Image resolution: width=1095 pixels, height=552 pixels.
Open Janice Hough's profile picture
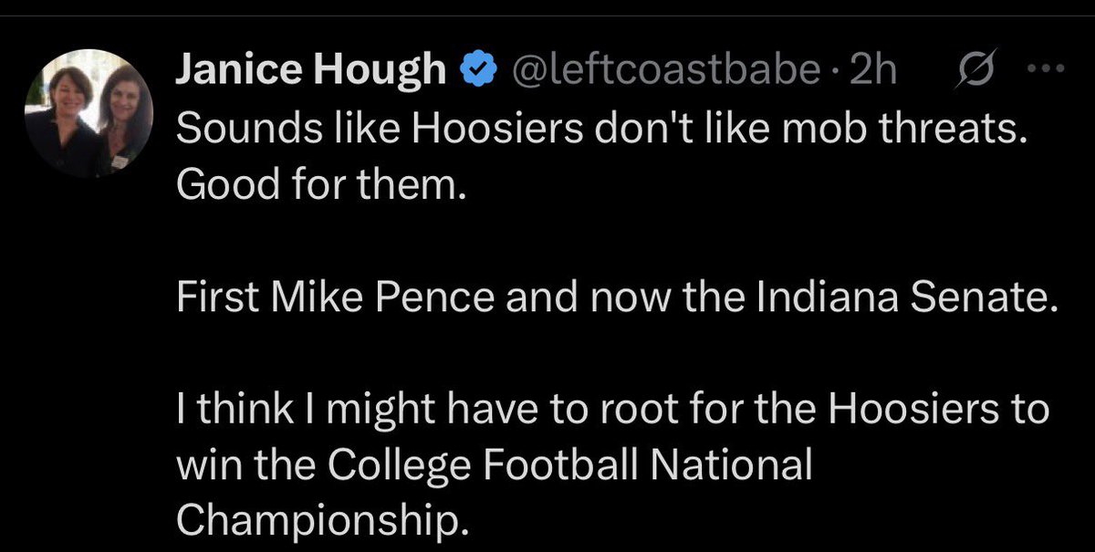point(89,114)
